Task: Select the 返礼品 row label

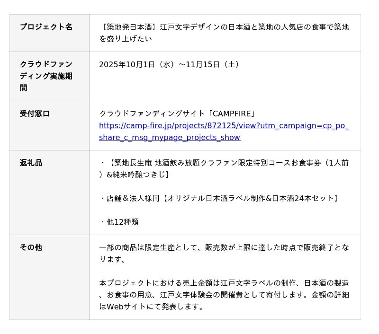Action: point(31,163)
